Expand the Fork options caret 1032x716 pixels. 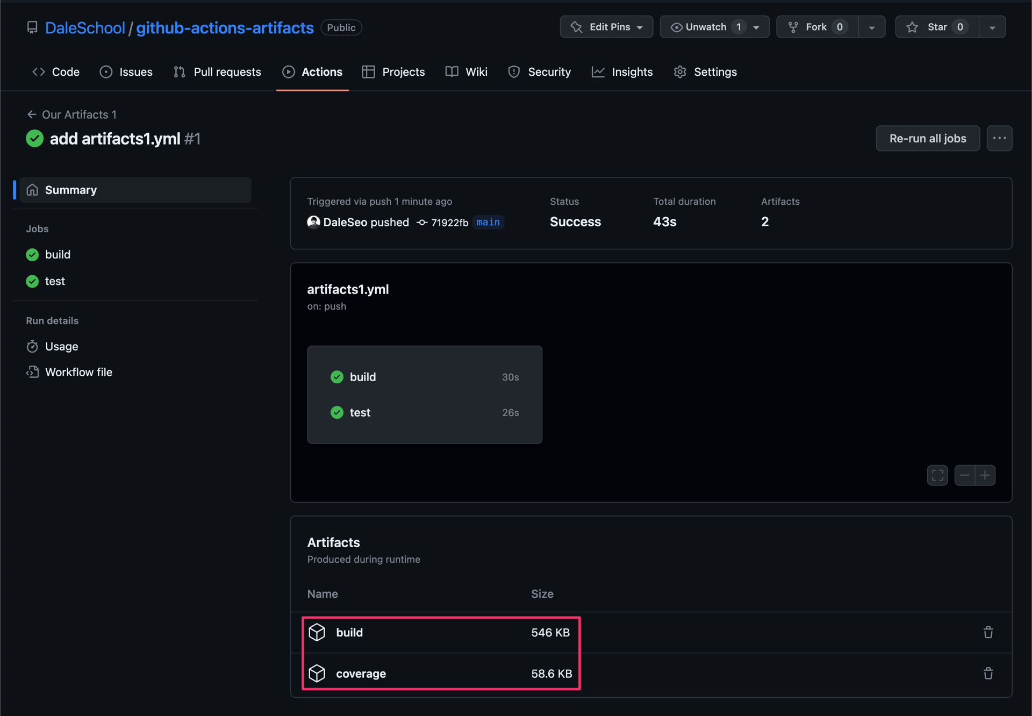click(871, 26)
